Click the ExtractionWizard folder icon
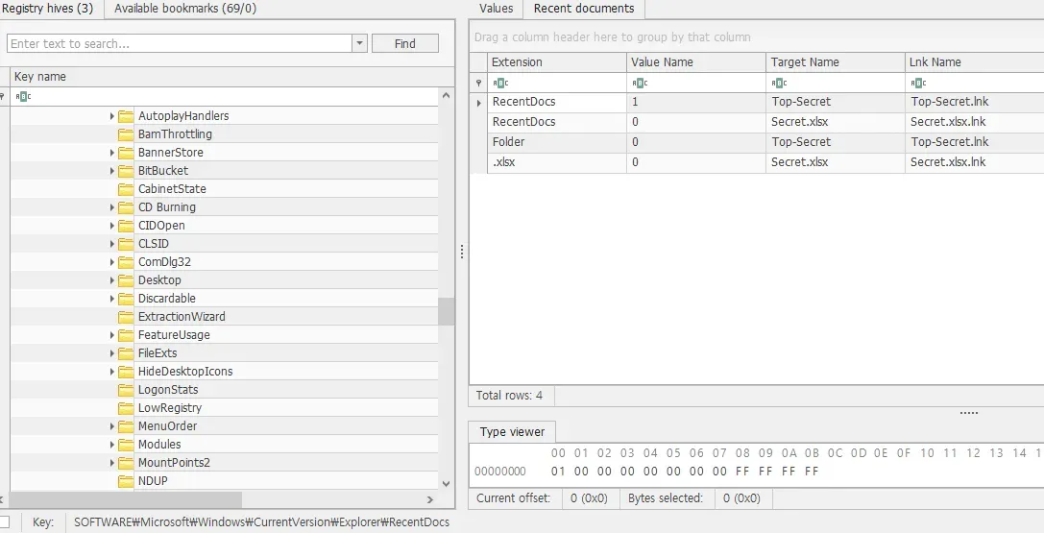Viewport: 1044px width, 533px height. (126, 317)
